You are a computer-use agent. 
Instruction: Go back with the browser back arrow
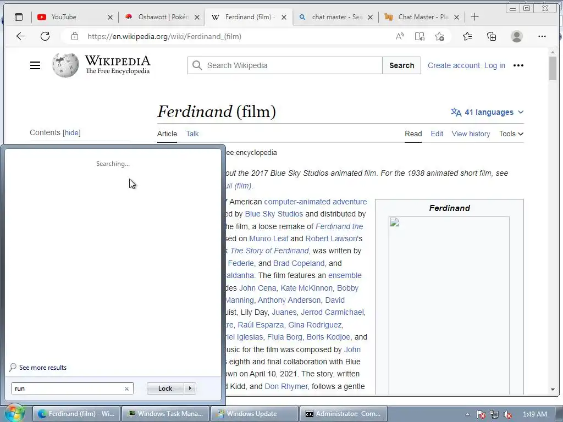pos(21,36)
